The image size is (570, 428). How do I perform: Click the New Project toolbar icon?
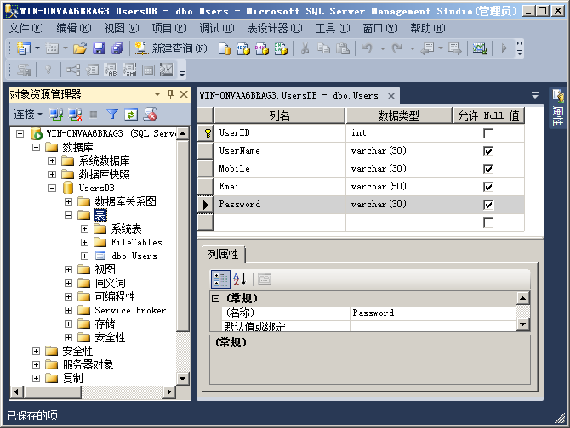[x=24, y=48]
